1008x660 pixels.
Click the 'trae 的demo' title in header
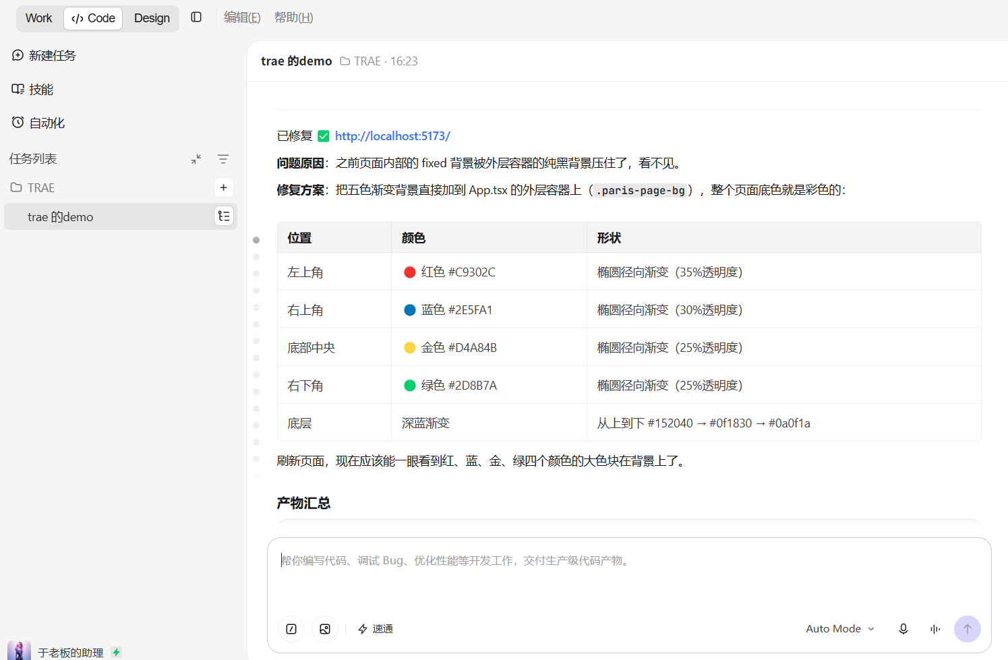(297, 61)
